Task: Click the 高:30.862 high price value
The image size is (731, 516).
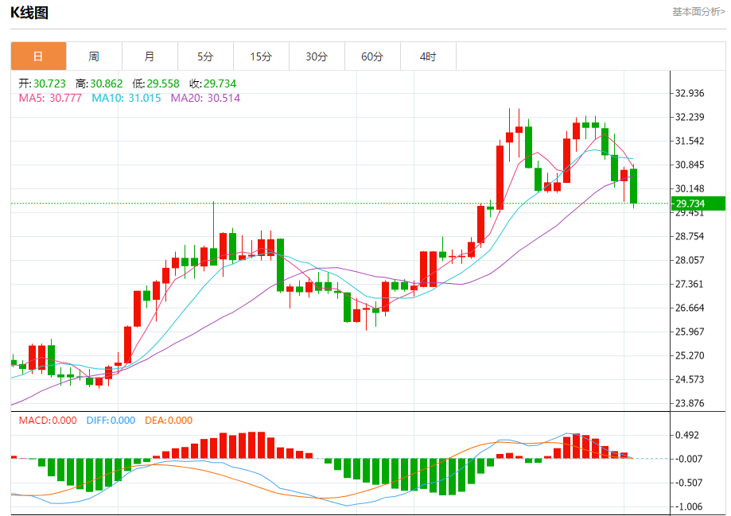Action: pyautogui.click(x=99, y=83)
